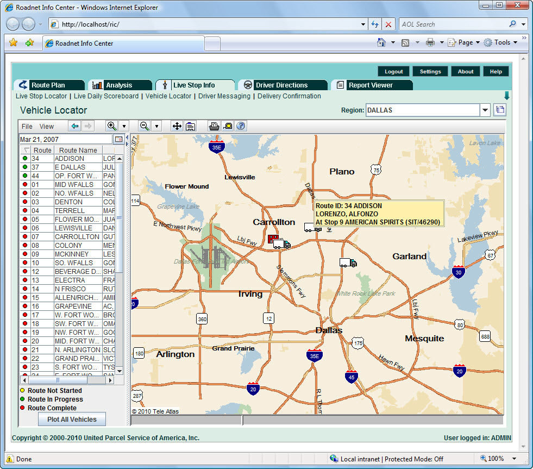Click the truck icon near Garland
Image resolution: width=533 pixels, height=469 pixels.
coord(348,262)
